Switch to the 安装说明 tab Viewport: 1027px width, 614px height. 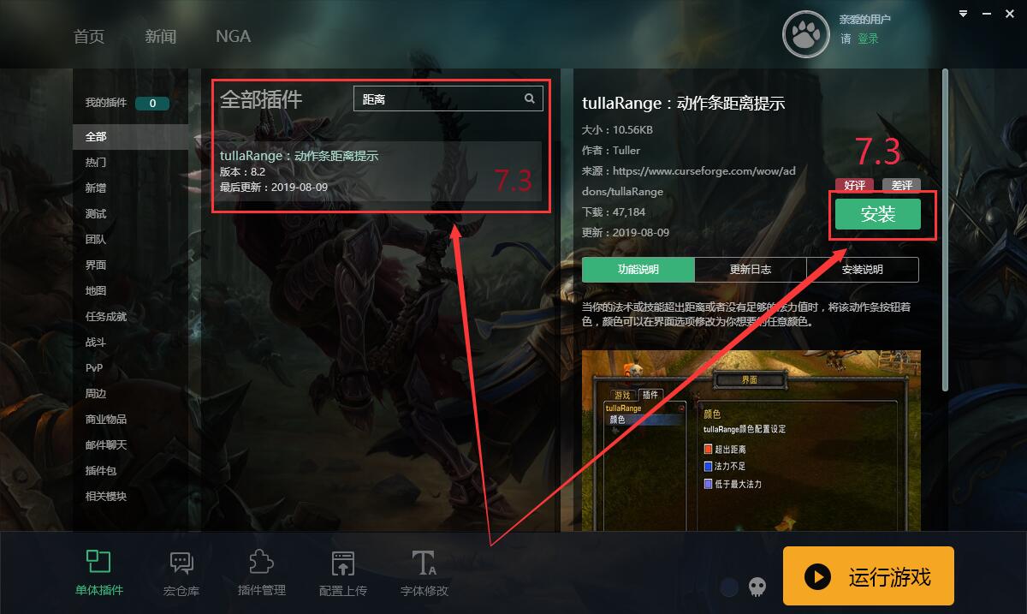click(862, 269)
